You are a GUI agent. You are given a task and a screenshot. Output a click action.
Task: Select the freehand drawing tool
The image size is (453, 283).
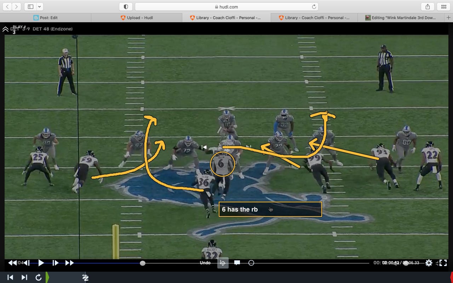[223, 263]
